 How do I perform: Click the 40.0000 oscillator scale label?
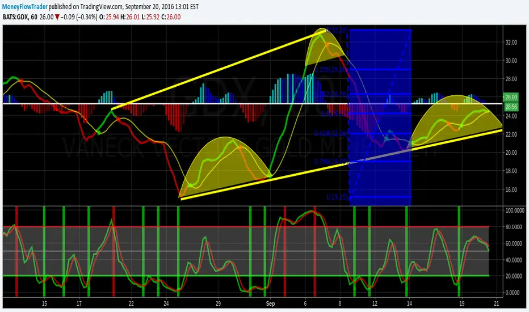(515, 260)
